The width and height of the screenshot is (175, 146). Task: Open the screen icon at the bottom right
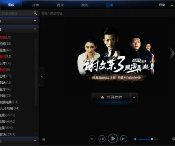[174, 139]
